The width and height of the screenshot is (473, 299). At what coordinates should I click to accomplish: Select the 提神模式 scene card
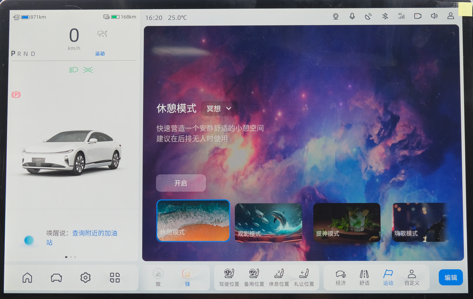click(347, 222)
